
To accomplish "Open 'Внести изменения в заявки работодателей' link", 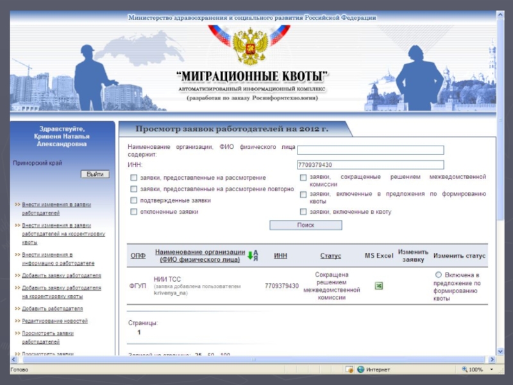I will 56,209.
